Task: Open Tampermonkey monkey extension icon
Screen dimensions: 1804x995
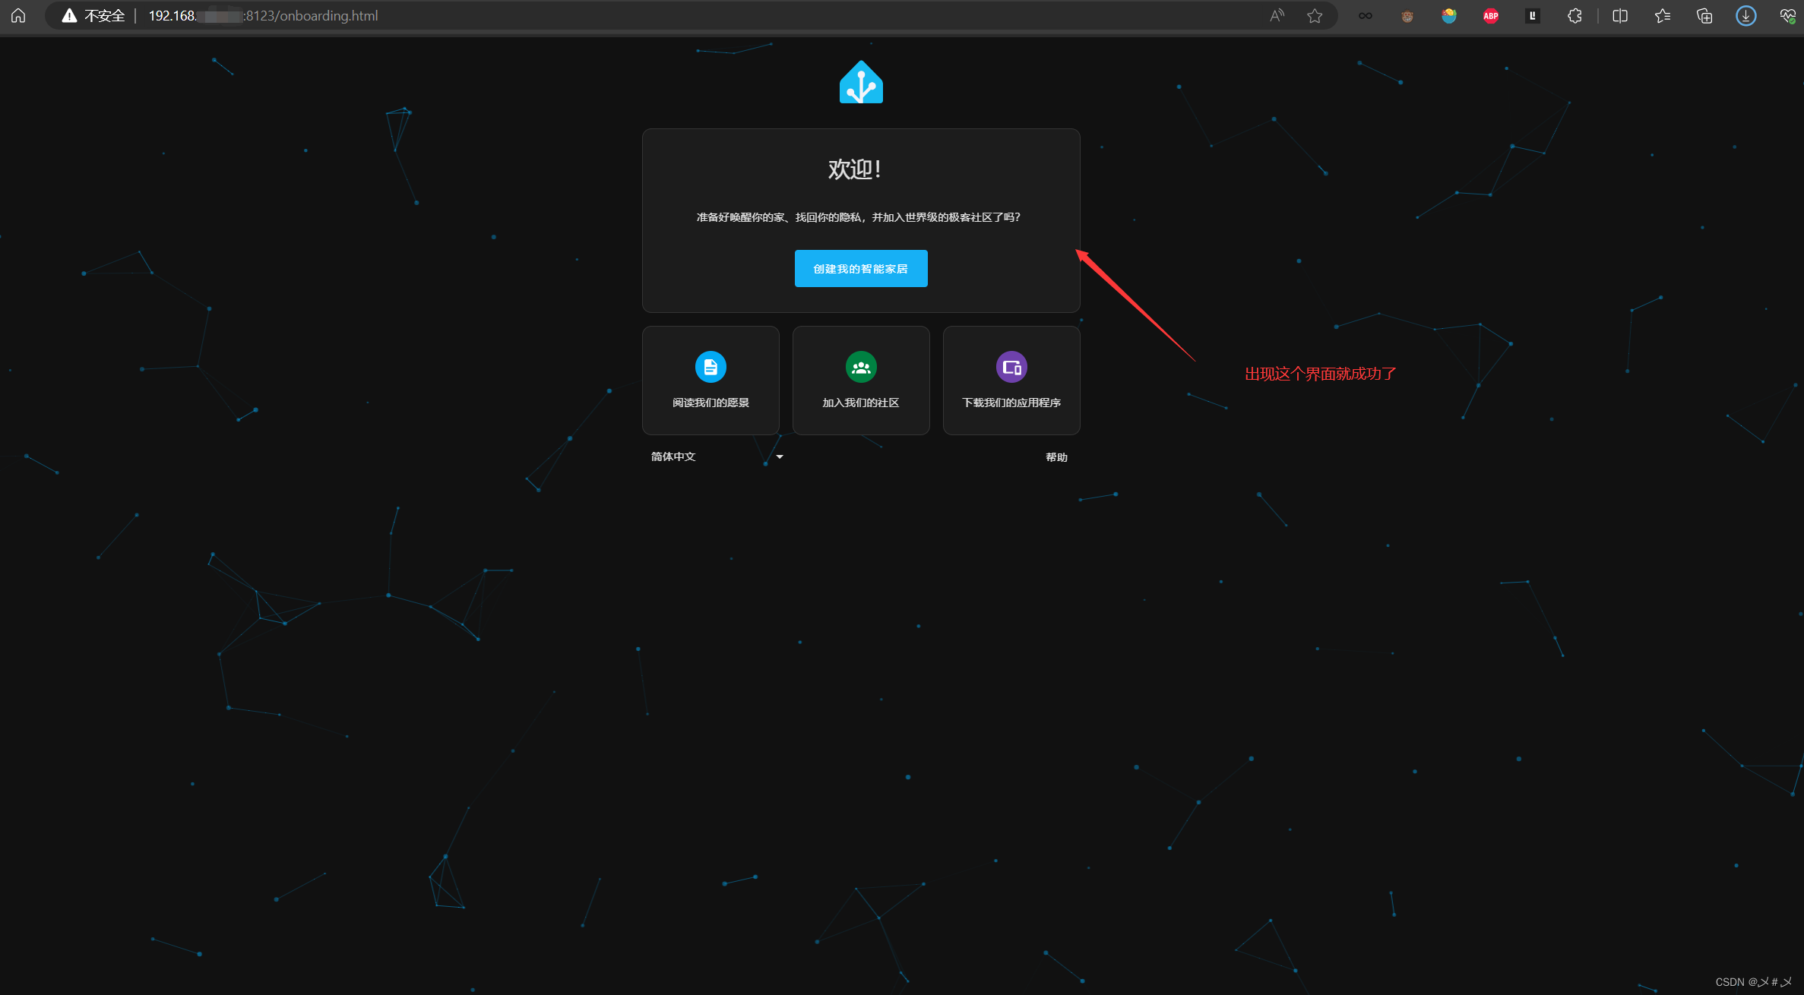Action: [1407, 16]
